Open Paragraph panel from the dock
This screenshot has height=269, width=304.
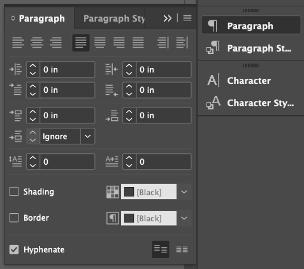click(251, 25)
